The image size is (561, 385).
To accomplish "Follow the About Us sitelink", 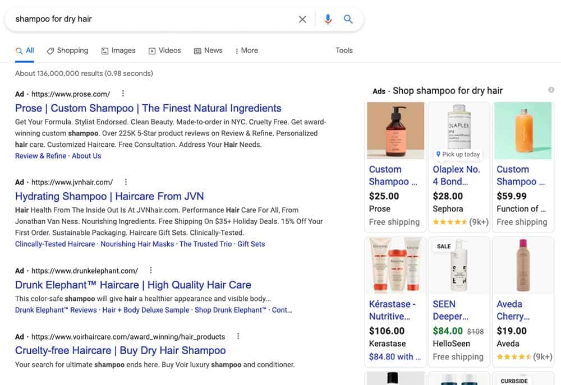I will (86, 156).
